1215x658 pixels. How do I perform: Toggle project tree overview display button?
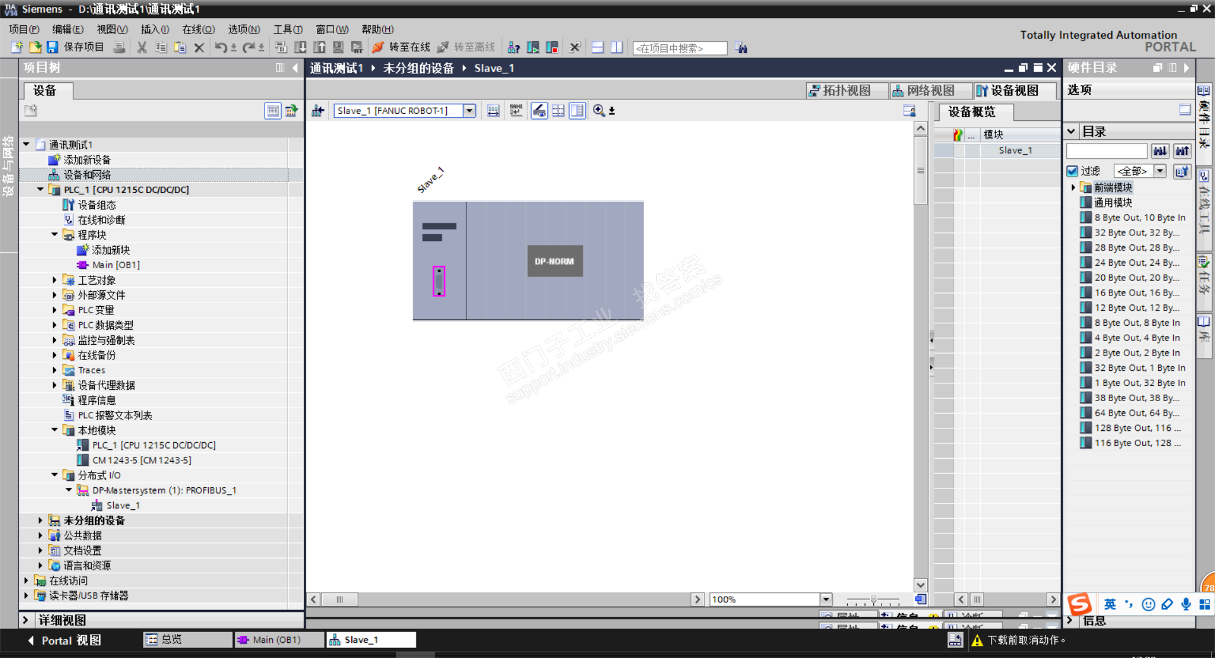[273, 111]
